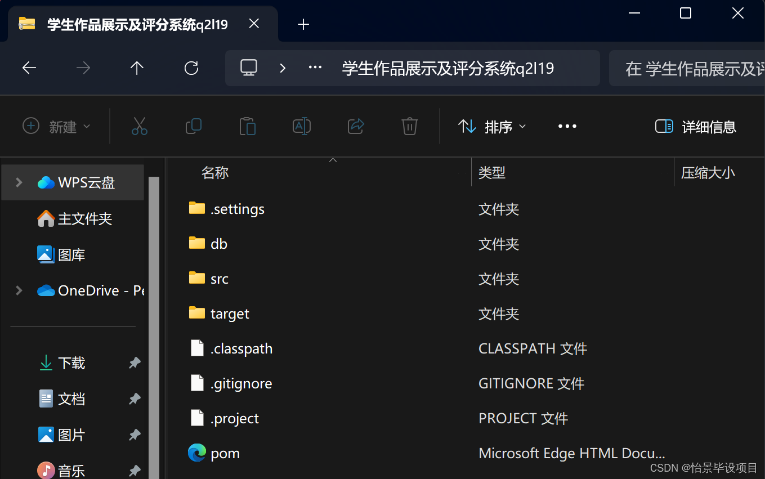Open the 新建 dropdown menu
Image resolution: width=765 pixels, height=479 pixels.
coord(56,127)
